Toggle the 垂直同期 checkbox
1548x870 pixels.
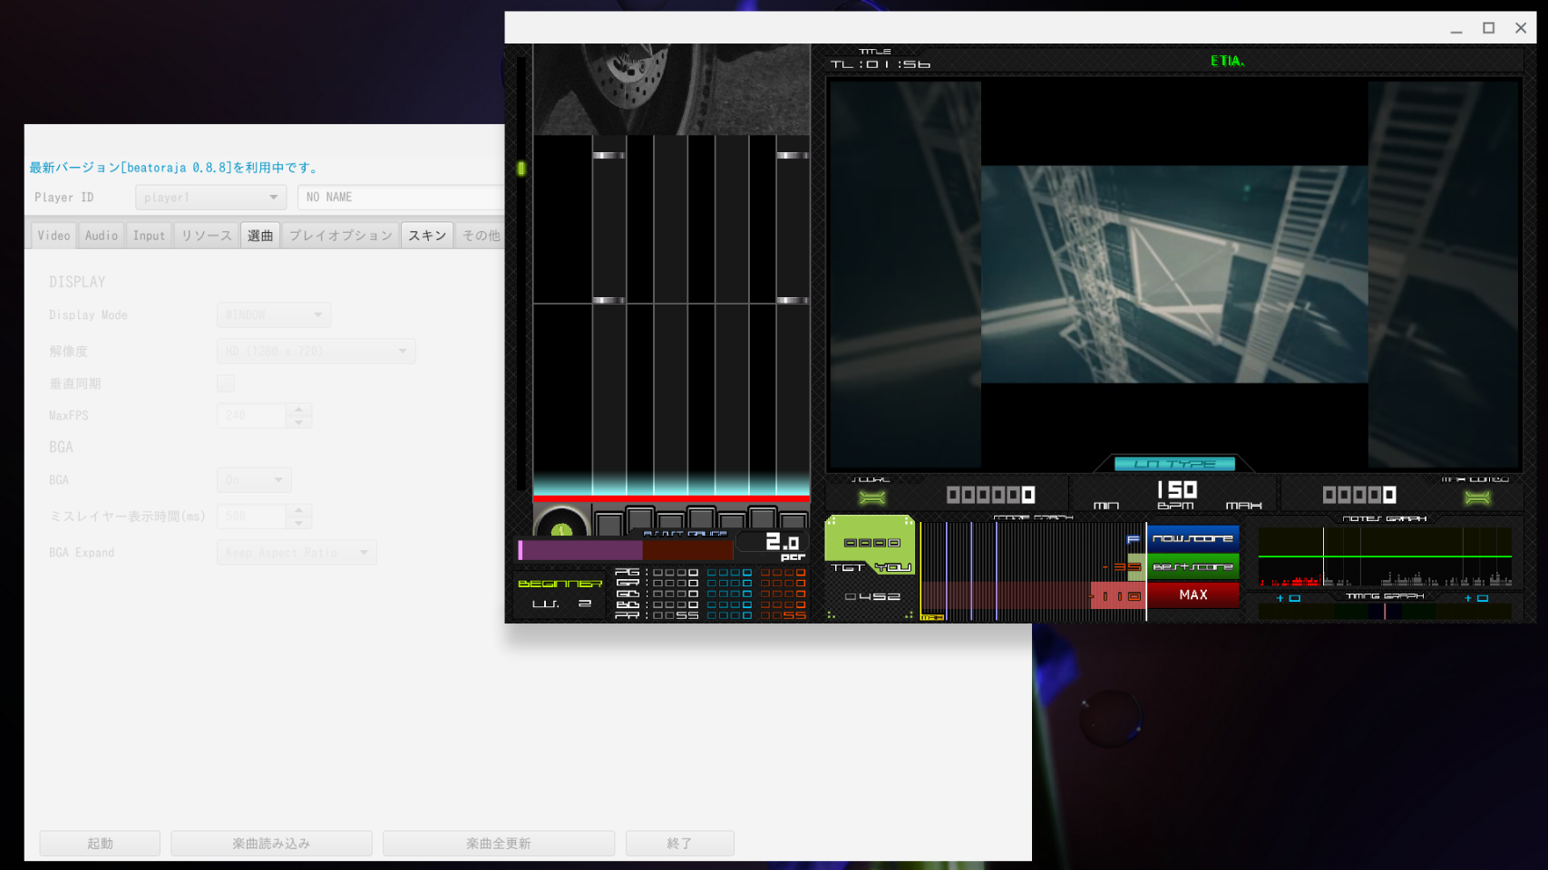(x=226, y=383)
